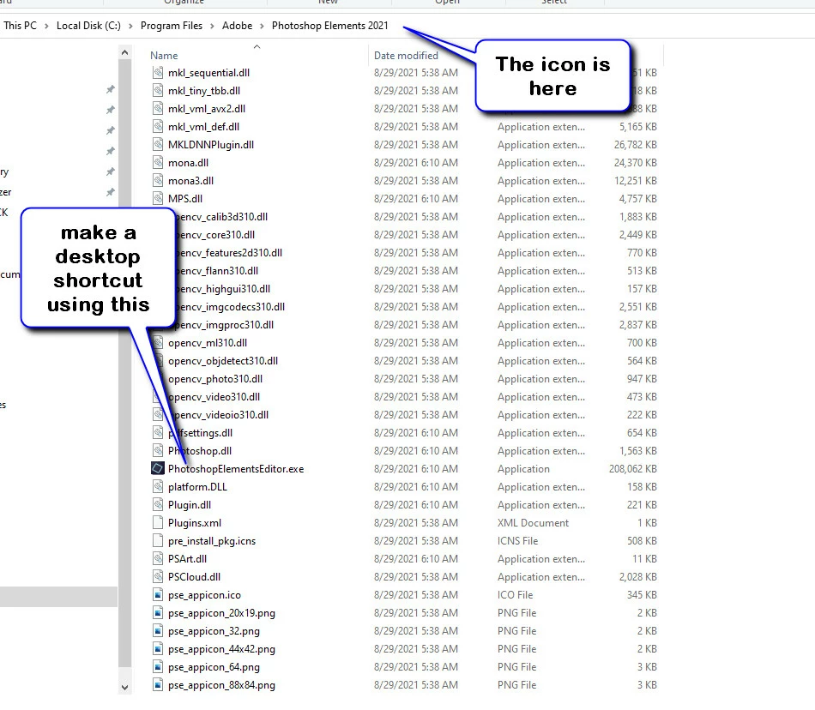Click the pse_appicon_44x42.png image icon

point(158,649)
